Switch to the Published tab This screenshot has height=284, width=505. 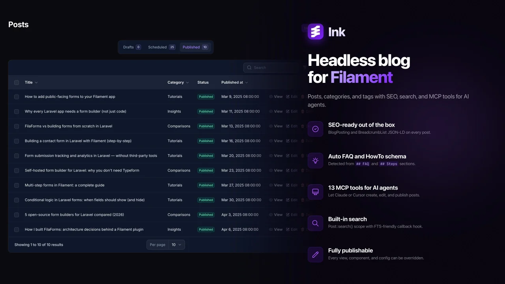(x=195, y=47)
